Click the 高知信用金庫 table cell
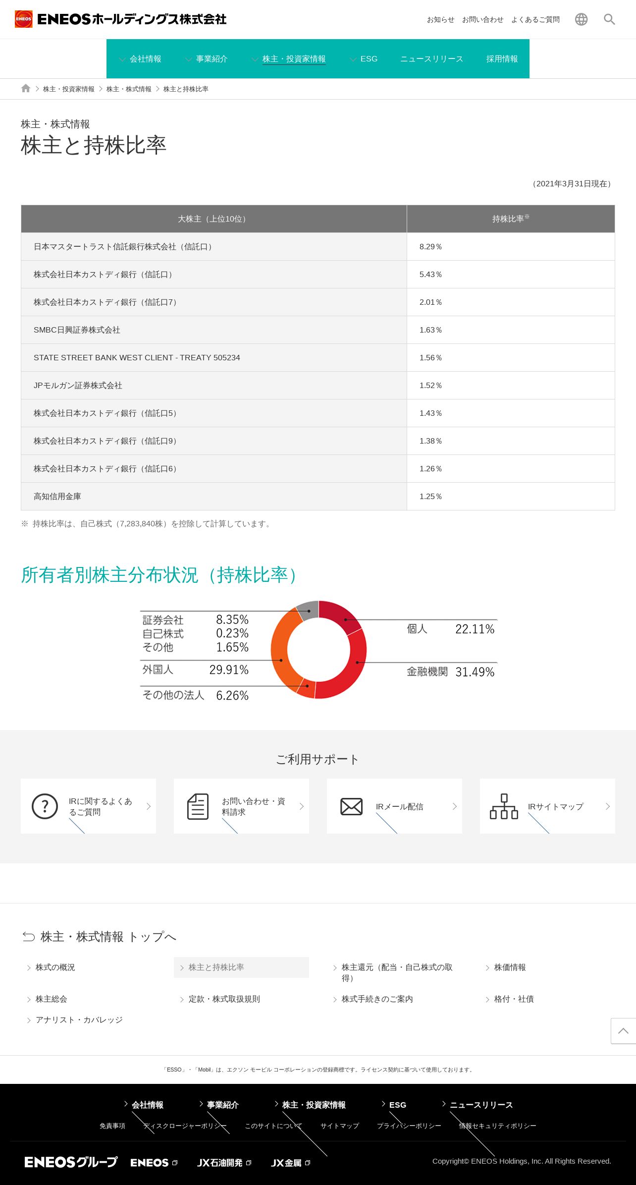 pos(214,497)
